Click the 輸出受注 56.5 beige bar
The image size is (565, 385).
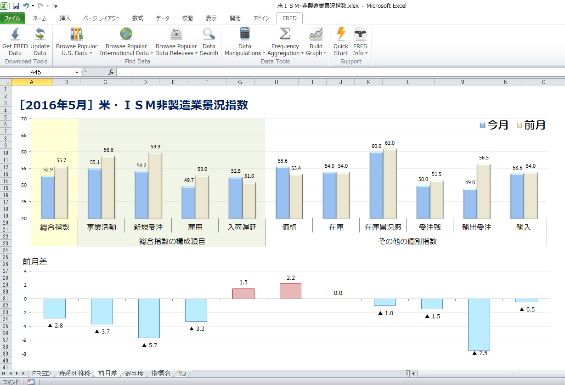(484, 191)
